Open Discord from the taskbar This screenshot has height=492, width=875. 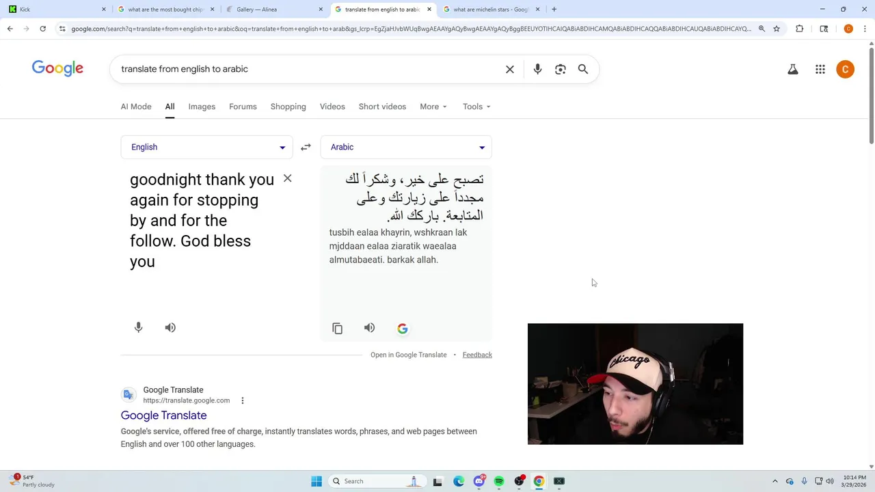(479, 481)
